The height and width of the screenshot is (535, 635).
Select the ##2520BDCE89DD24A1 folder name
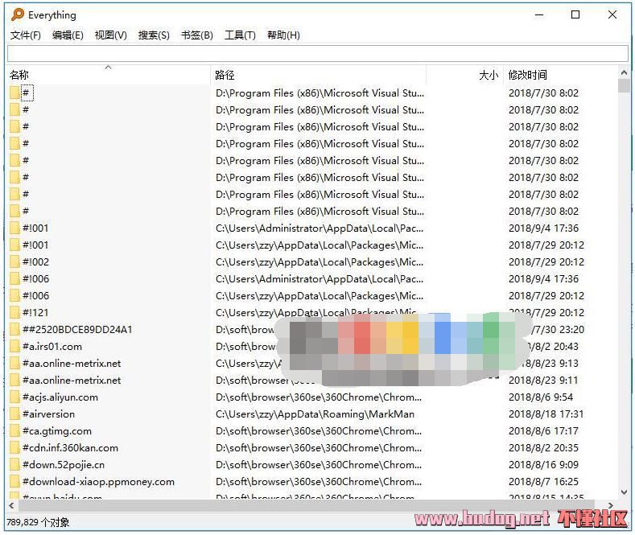[77, 329]
